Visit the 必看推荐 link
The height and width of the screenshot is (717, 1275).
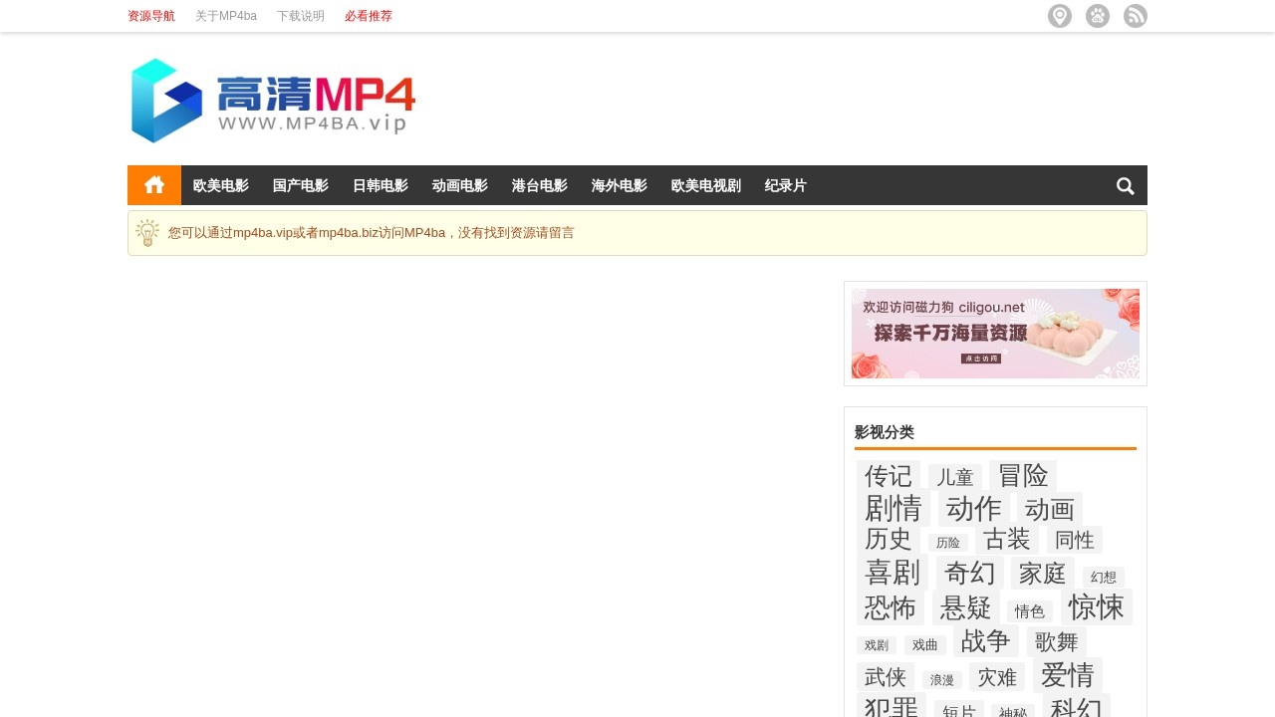pos(369,16)
